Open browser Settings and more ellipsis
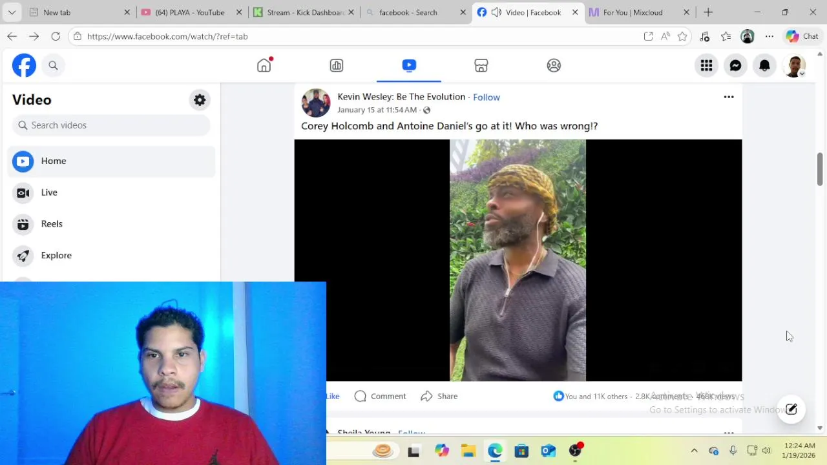This screenshot has height=465, width=827. (x=769, y=36)
